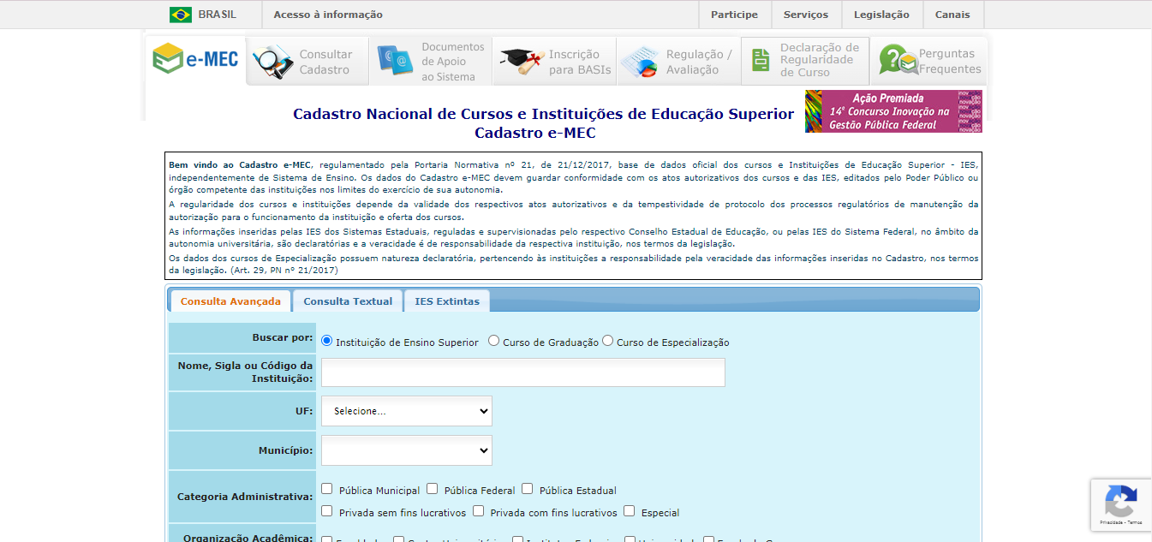
Task: Open the UF dropdown
Action: (407, 411)
